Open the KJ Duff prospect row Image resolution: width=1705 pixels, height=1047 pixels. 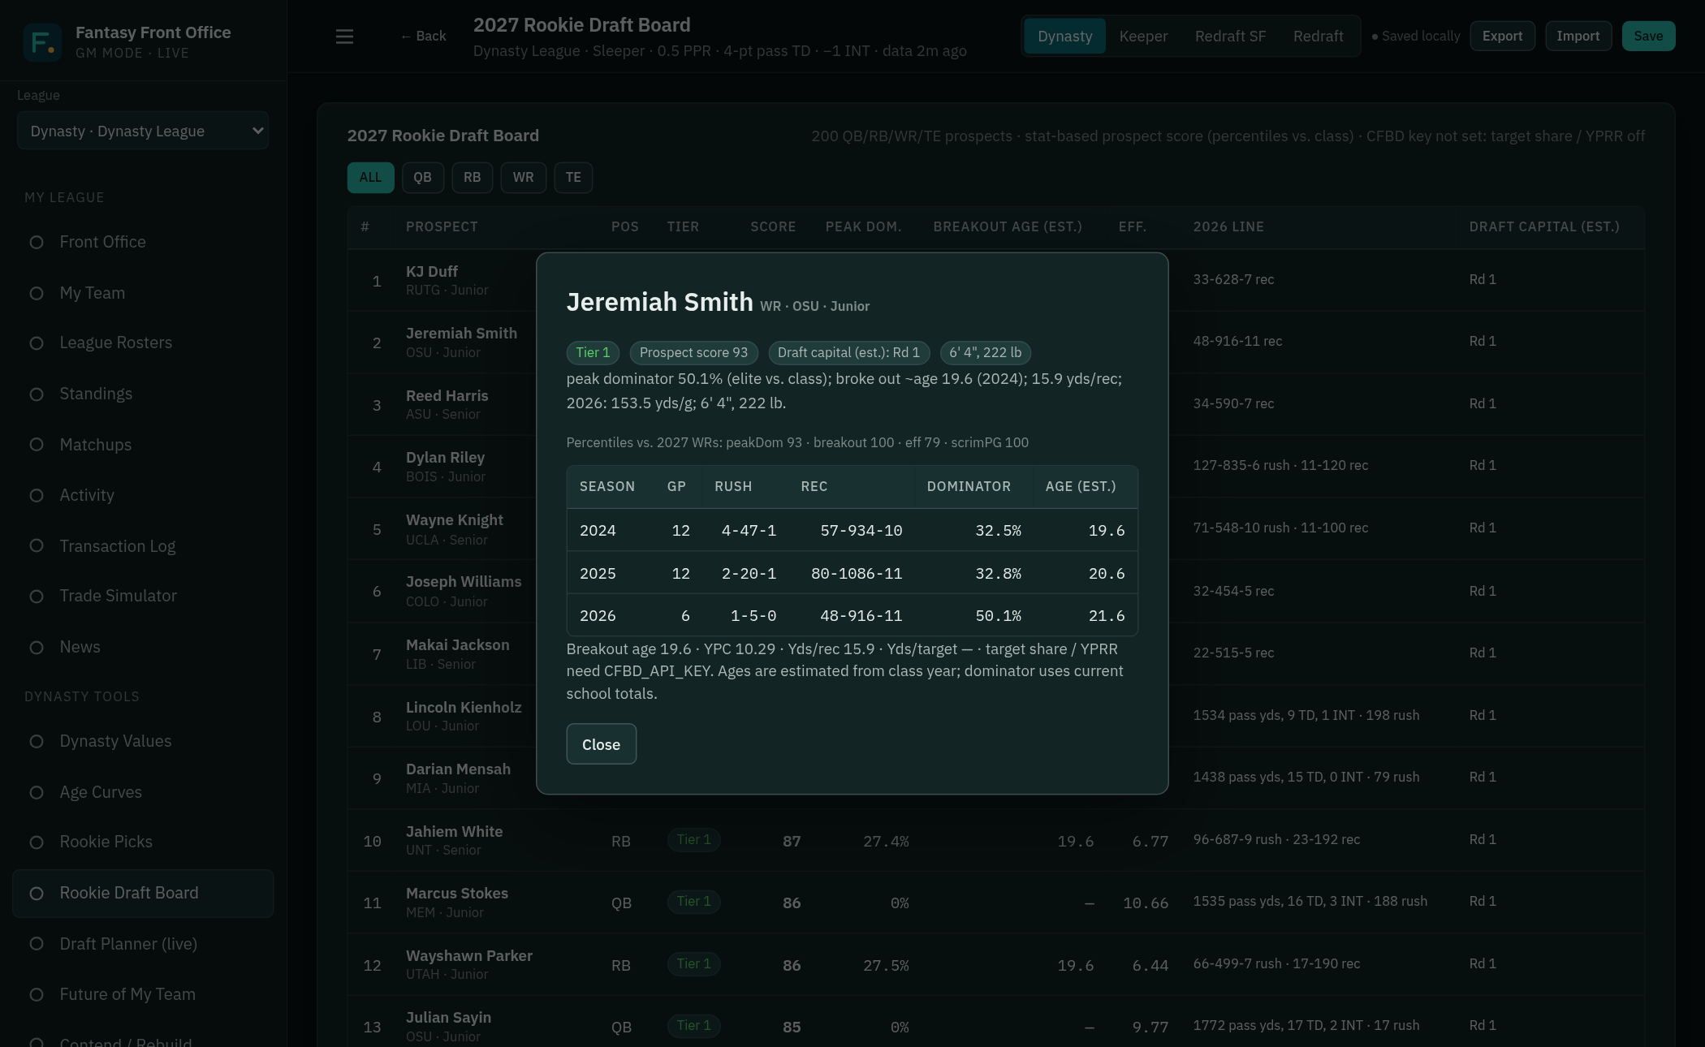[996, 280]
